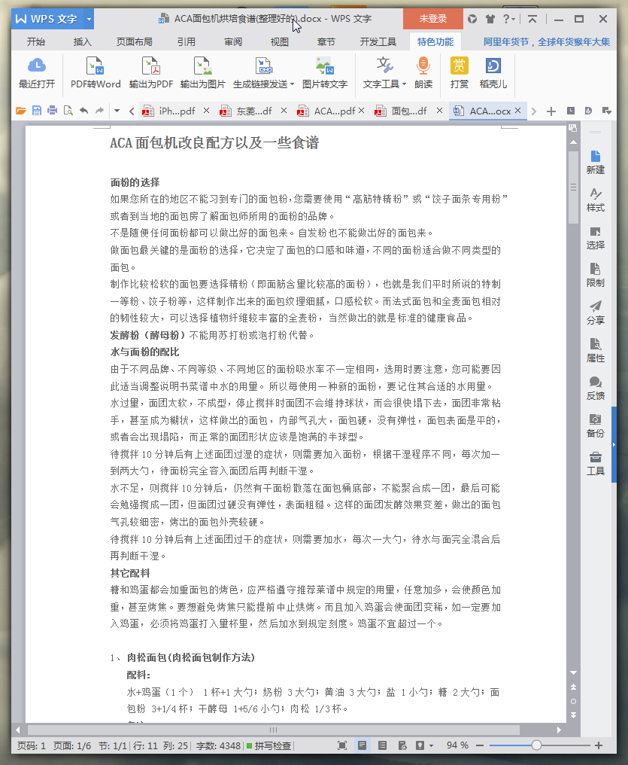The width and height of the screenshot is (628, 765).
Task: Open the 插入 ribbon tab
Action: point(82,42)
